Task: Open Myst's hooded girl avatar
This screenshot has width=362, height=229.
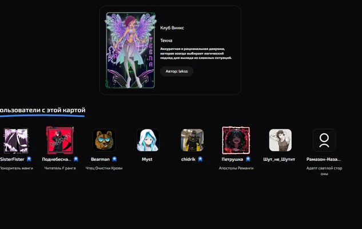Action: (148, 140)
